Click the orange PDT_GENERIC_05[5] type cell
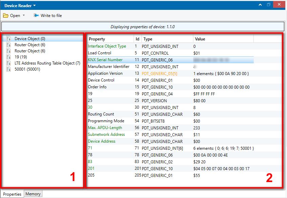 (x=159, y=74)
